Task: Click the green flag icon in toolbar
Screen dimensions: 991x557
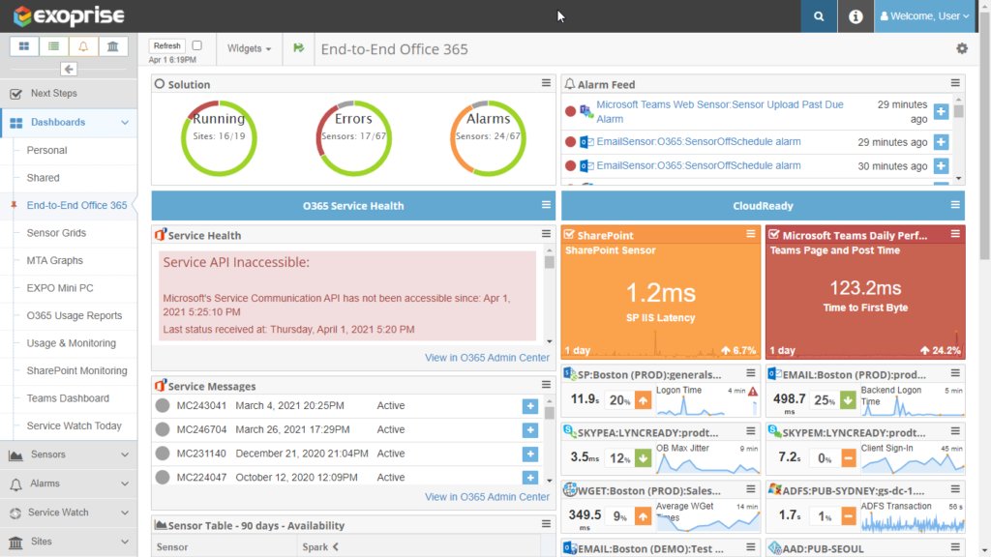Action: (298, 48)
